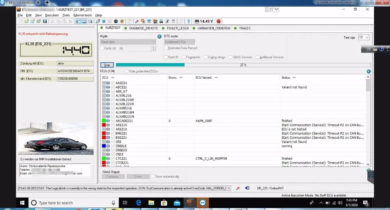This screenshot has height=210, width=390.
Task: Toggle the Save automatically checkbox
Action: pos(153,176)
